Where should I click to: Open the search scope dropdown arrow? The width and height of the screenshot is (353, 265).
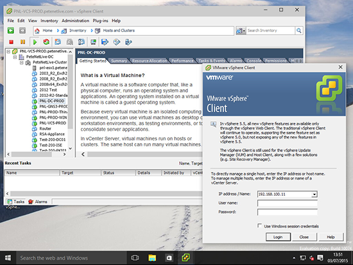(244, 31)
